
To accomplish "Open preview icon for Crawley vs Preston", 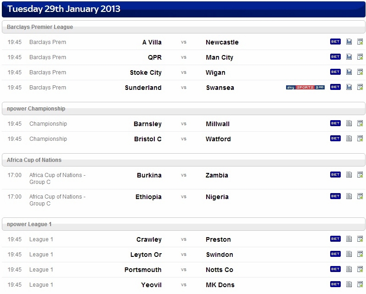I will pos(349,239).
